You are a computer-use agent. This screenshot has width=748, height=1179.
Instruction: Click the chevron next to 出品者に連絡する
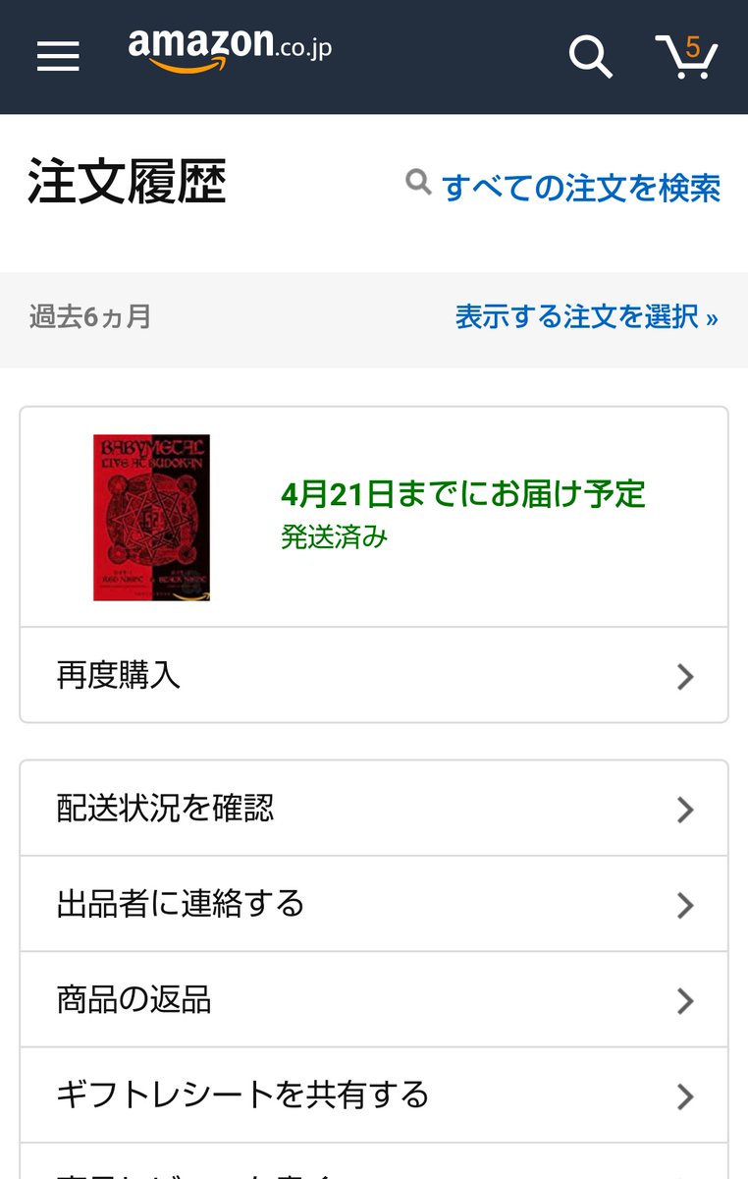685,905
